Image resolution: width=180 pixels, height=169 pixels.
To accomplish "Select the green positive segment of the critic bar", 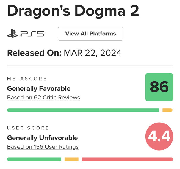I will point(83,110).
